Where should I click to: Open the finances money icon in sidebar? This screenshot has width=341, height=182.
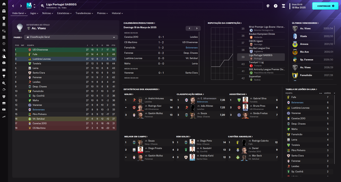tap(4, 109)
